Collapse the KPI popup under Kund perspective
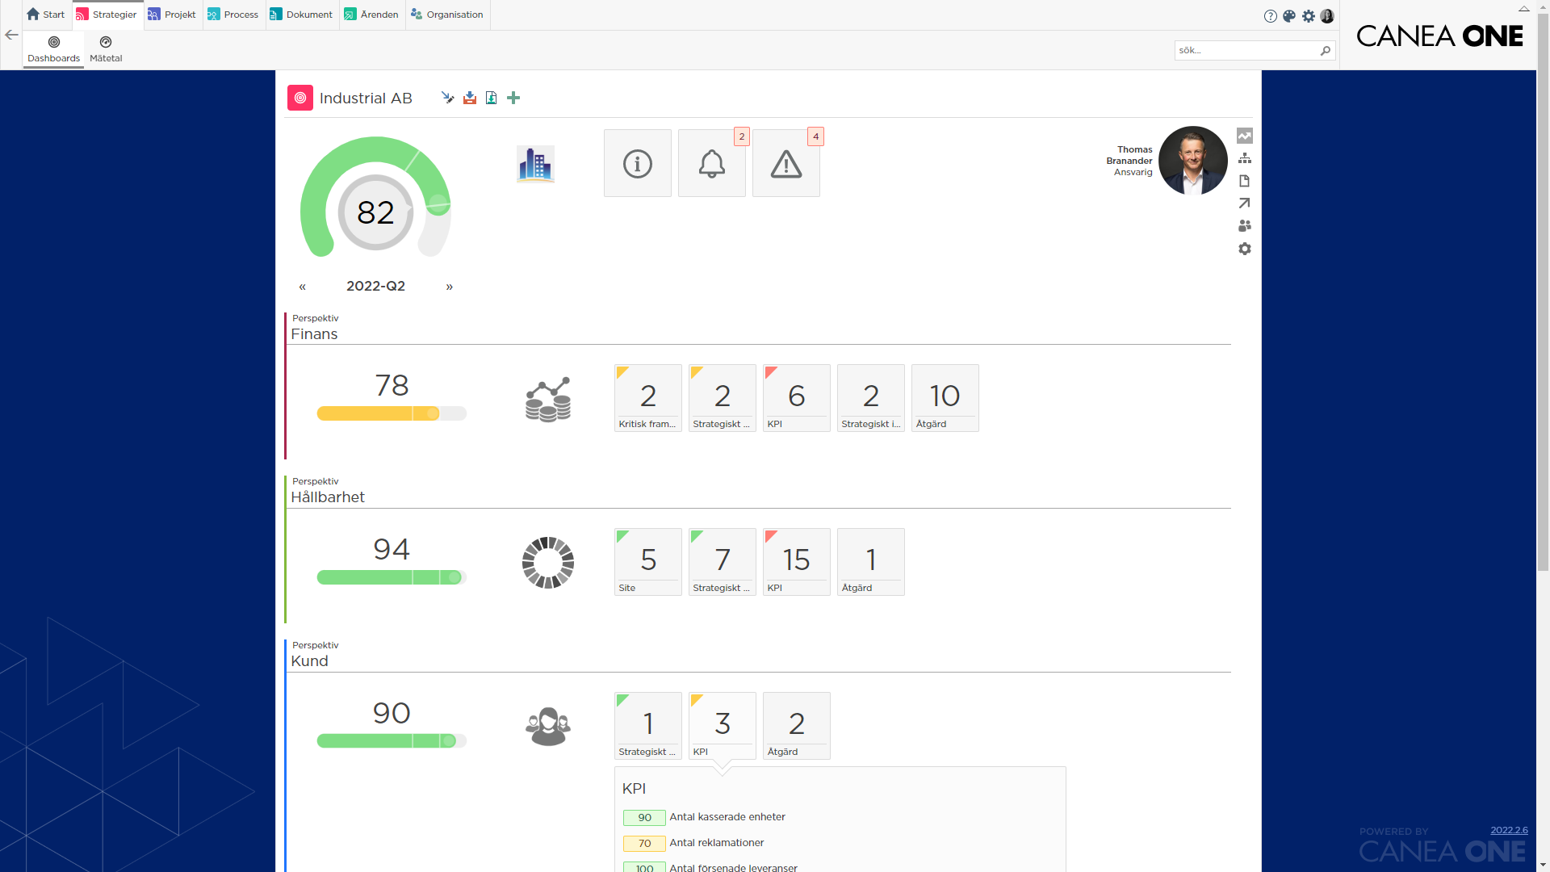The height and width of the screenshot is (872, 1550). tap(722, 725)
